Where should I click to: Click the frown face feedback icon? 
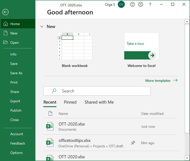click(x=141, y=5)
